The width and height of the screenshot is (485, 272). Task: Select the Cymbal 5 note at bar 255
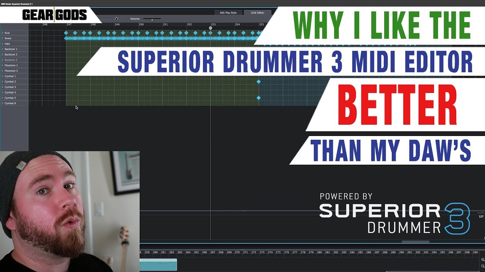coord(258,98)
